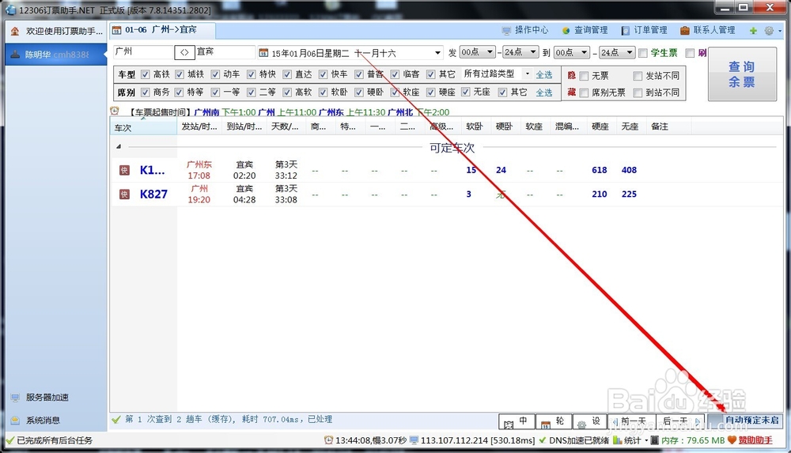Click K1... hard seat count 618
Image resolution: width=791 pixels, height=453 pixels.
(600, 170)
